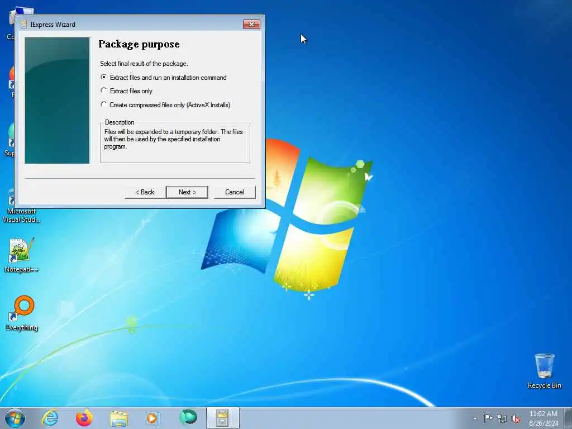Click the muted volume tray icon
572x429 pixels.
[516, 419]
